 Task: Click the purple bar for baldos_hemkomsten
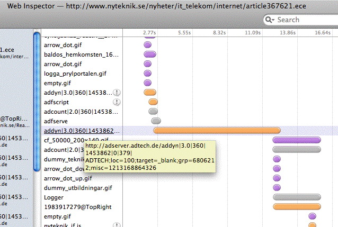[150, 54]
